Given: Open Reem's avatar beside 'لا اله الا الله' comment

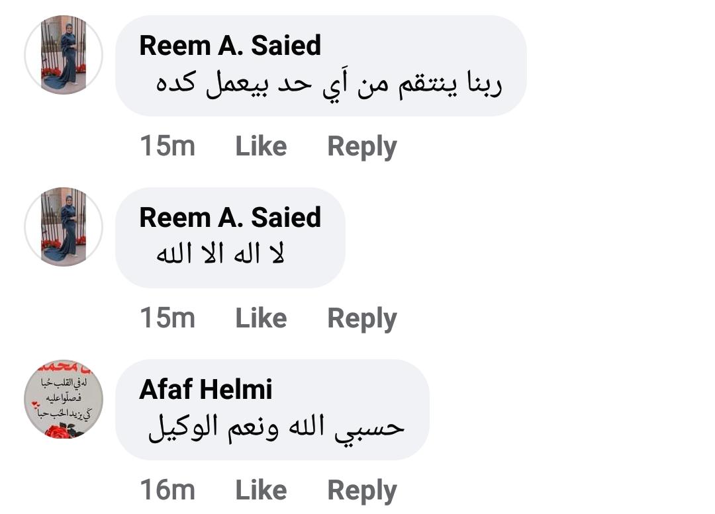Looking at the screenshot, I should (x=64, y=227).
